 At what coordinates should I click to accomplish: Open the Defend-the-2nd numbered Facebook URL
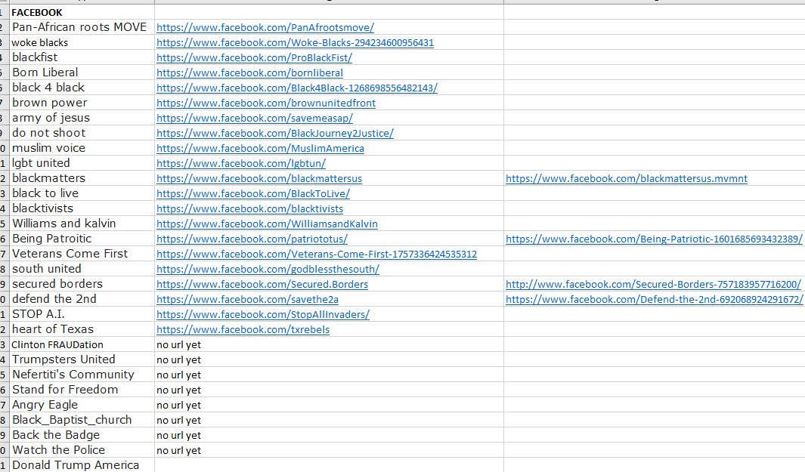(x=655, y=299)
